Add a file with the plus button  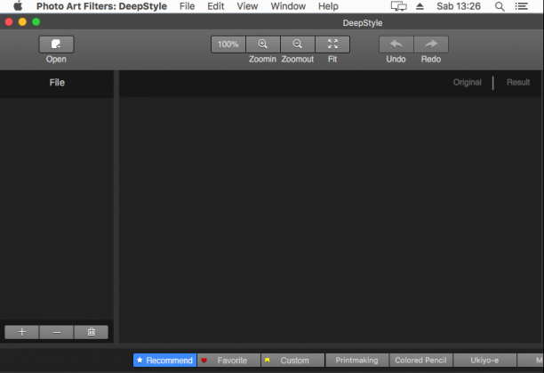pyautogui.click(x=22, y=332)
